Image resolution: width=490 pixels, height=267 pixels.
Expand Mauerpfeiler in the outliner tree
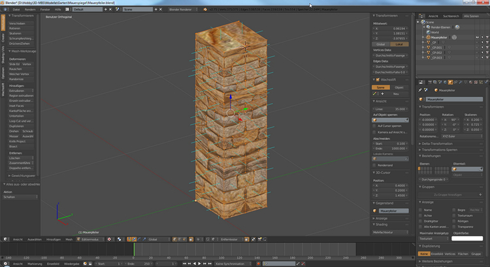click(423, 37)
